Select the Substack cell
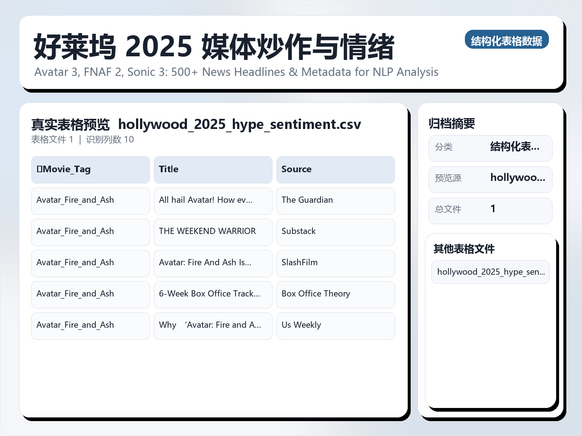 335,232
